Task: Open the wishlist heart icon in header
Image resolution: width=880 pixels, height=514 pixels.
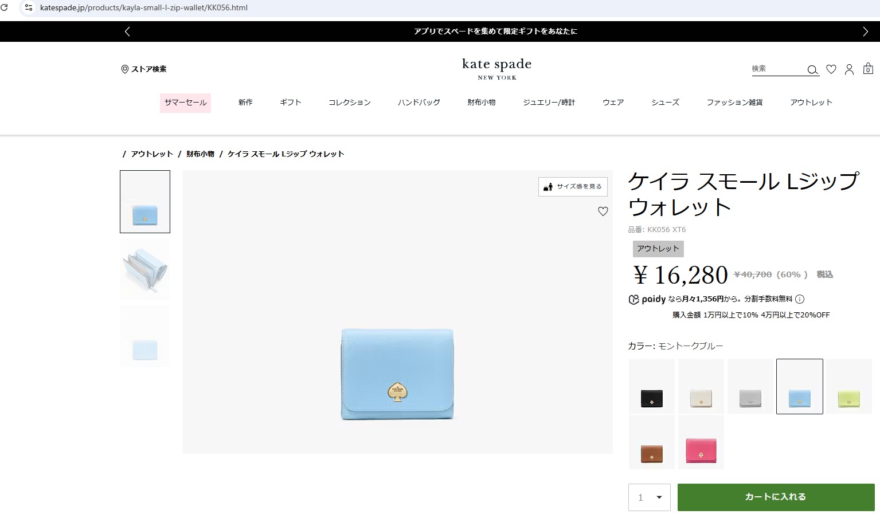Action: [x=831, y=69]
